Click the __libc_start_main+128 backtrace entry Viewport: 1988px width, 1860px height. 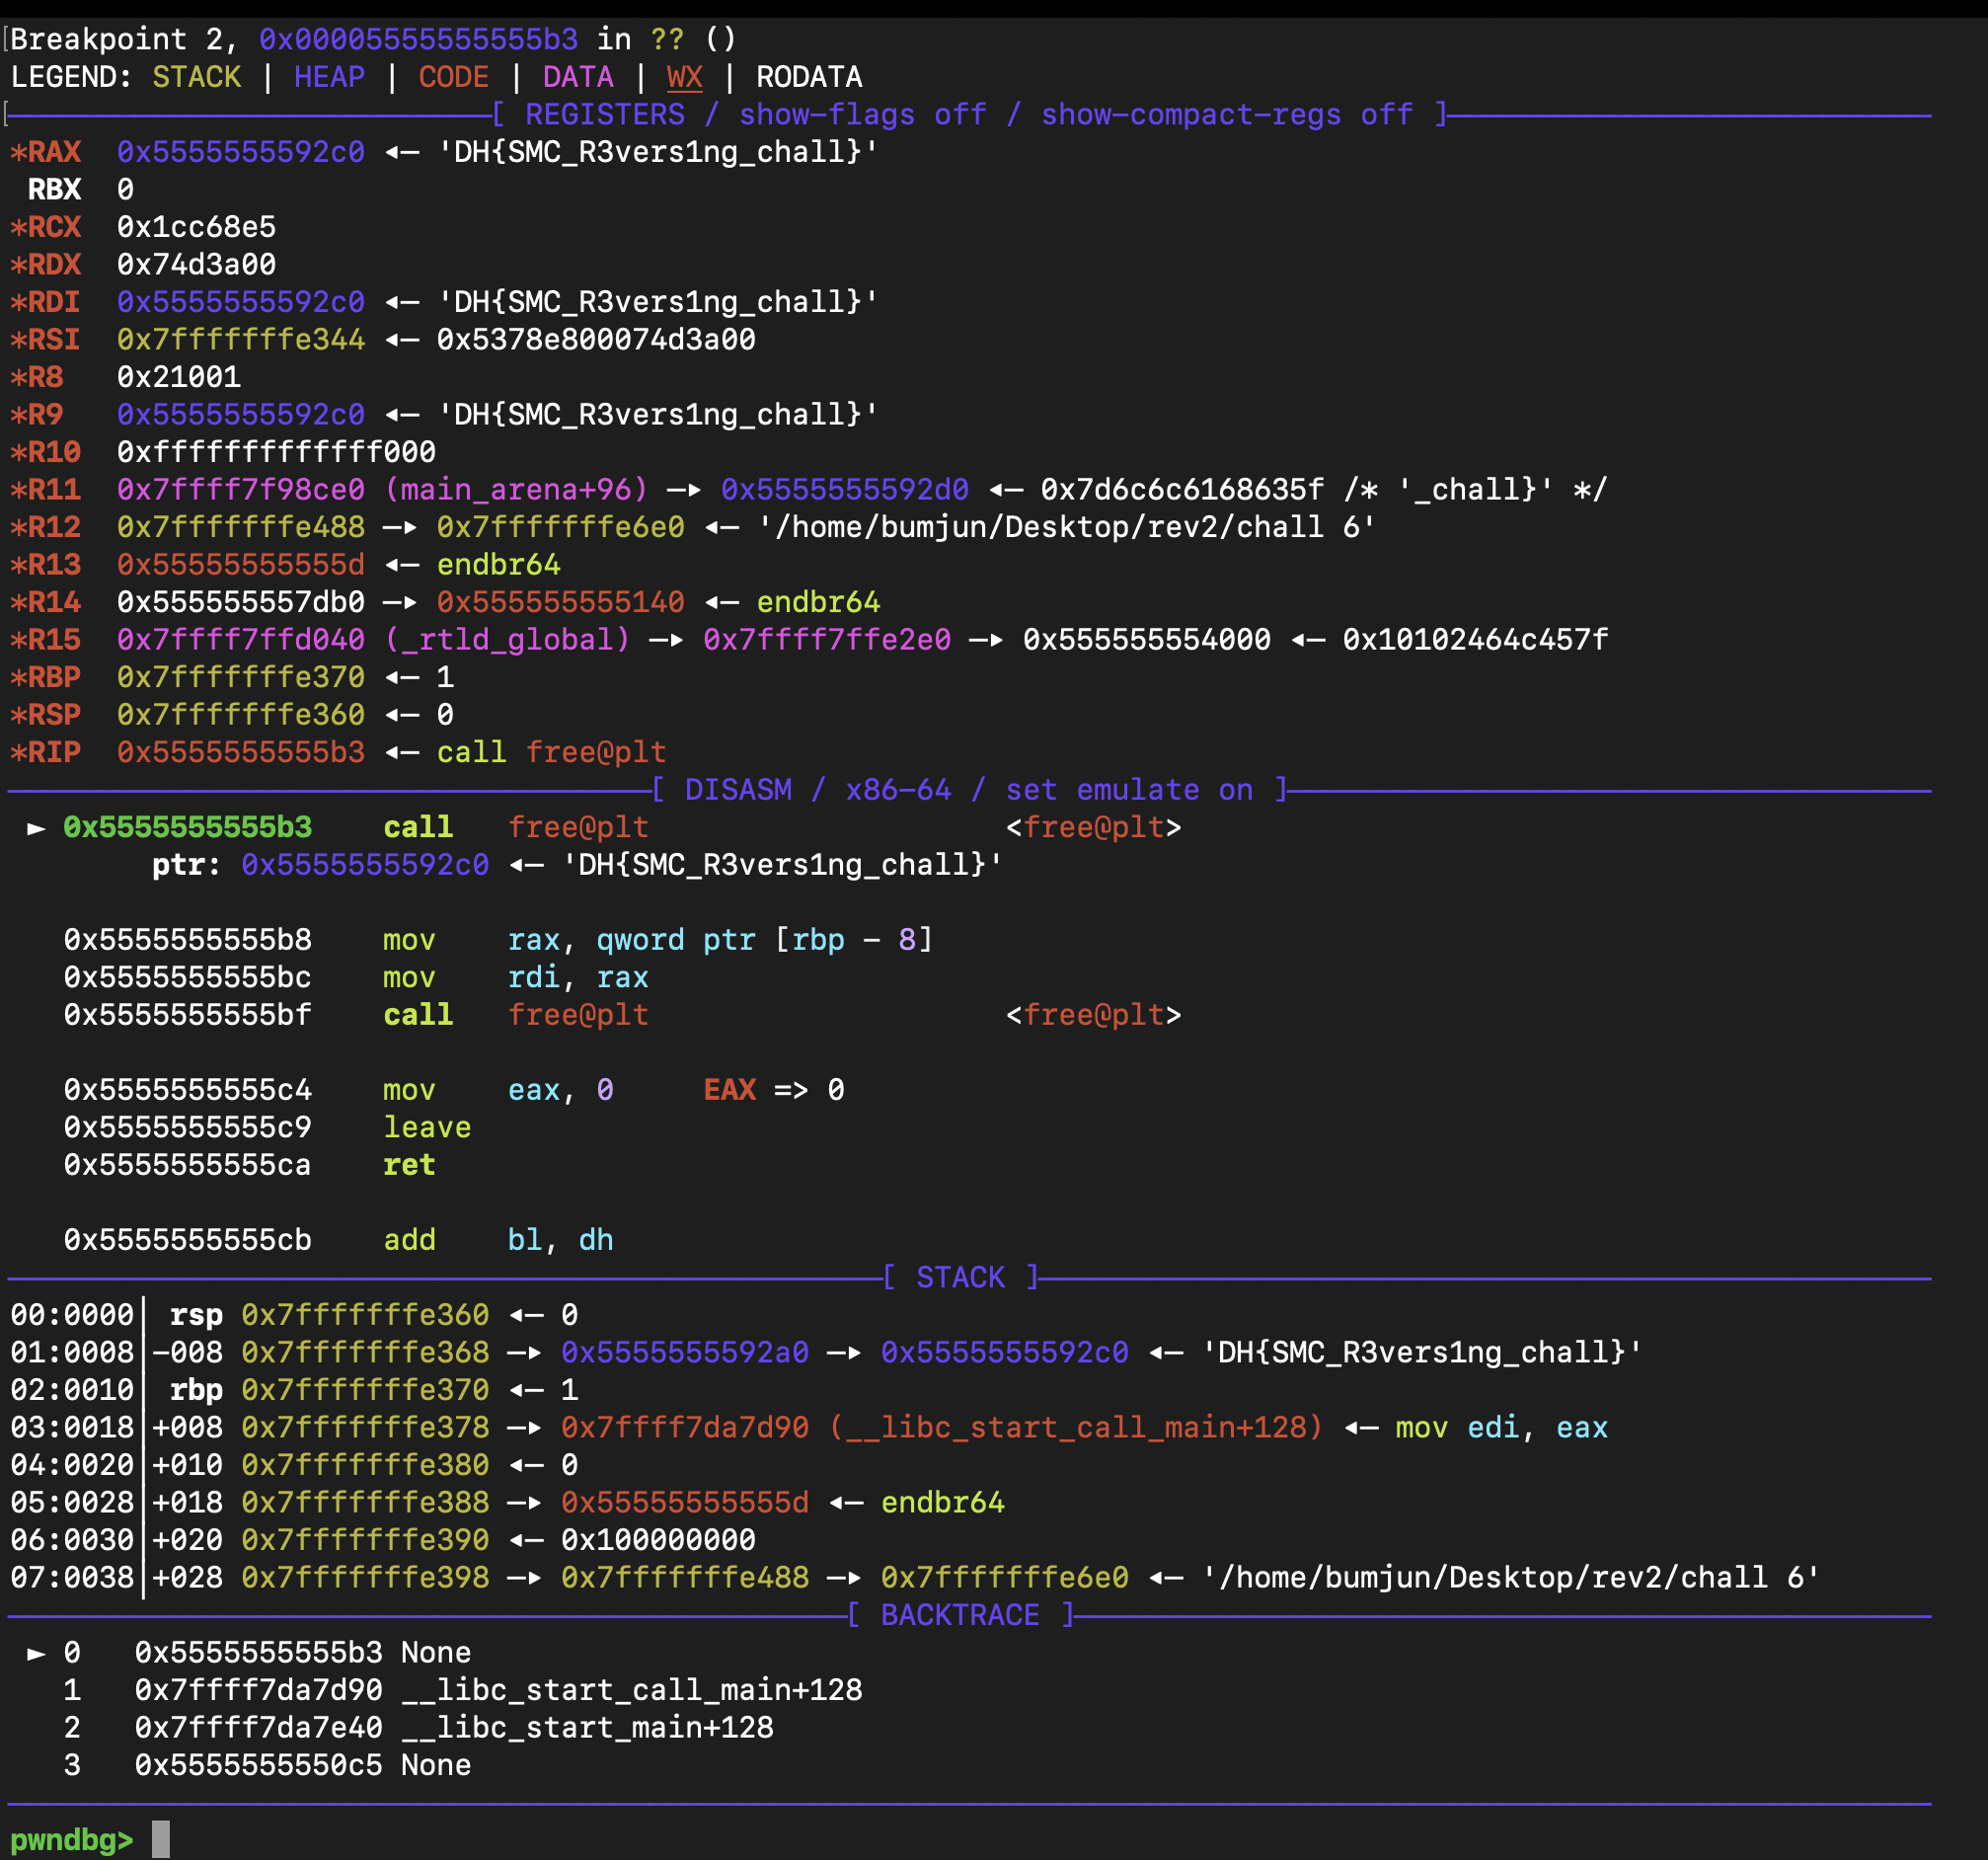(x=587, y=1728)
